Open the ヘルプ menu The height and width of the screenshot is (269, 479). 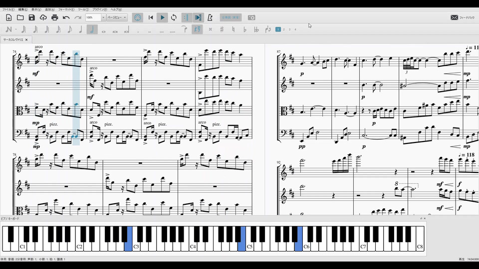[116, 9]
